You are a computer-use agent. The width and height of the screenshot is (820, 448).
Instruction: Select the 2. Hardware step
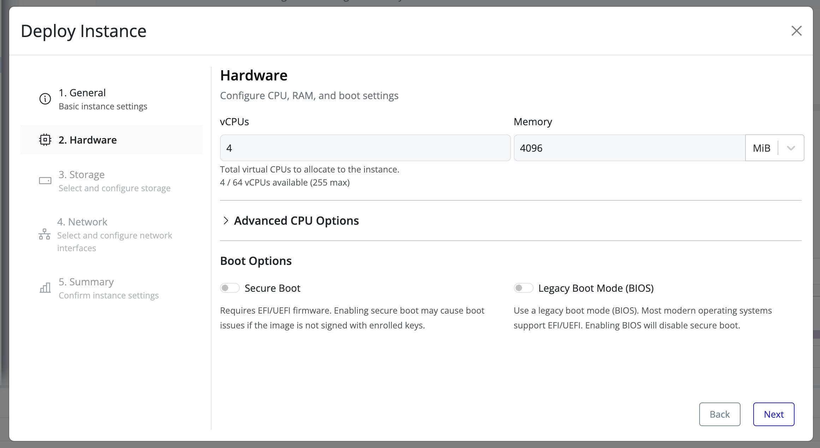click(88, 140)
